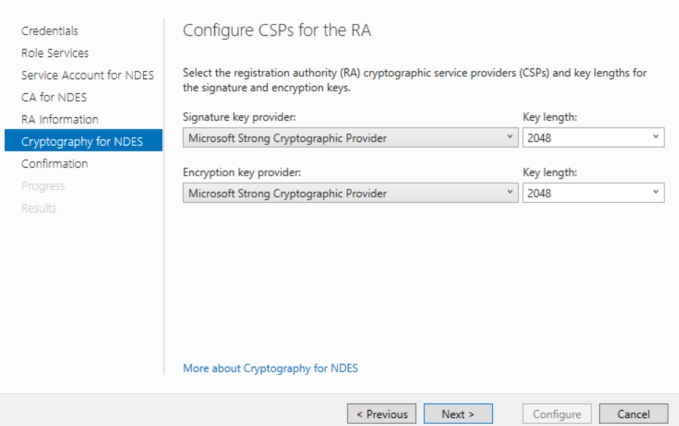Click the Encryption key provider label
The image size is (679, 426).
point(241,172)
